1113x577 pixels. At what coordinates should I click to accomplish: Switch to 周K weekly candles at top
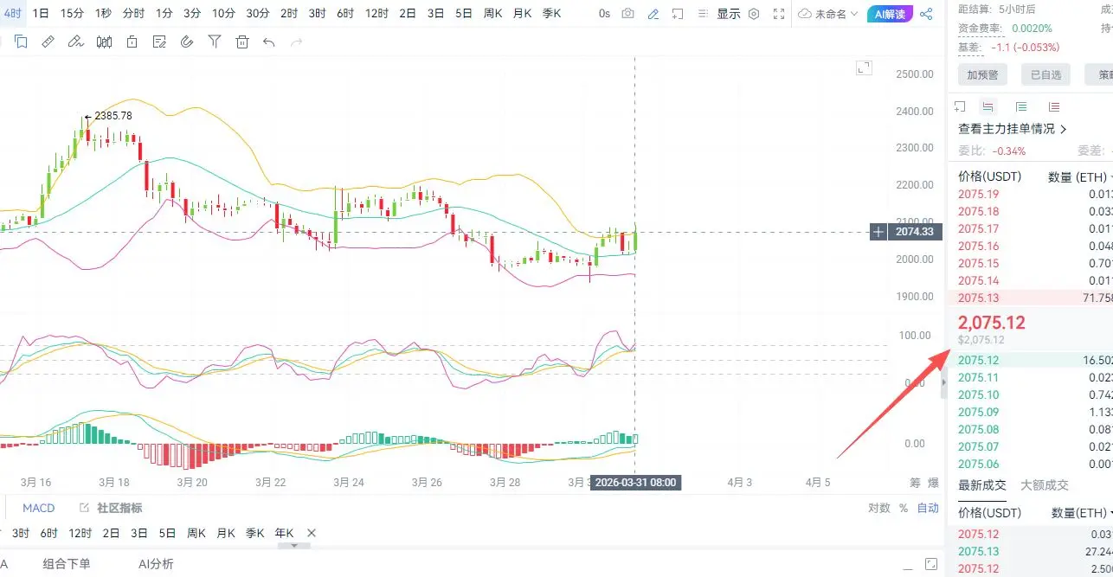(492, 14)
